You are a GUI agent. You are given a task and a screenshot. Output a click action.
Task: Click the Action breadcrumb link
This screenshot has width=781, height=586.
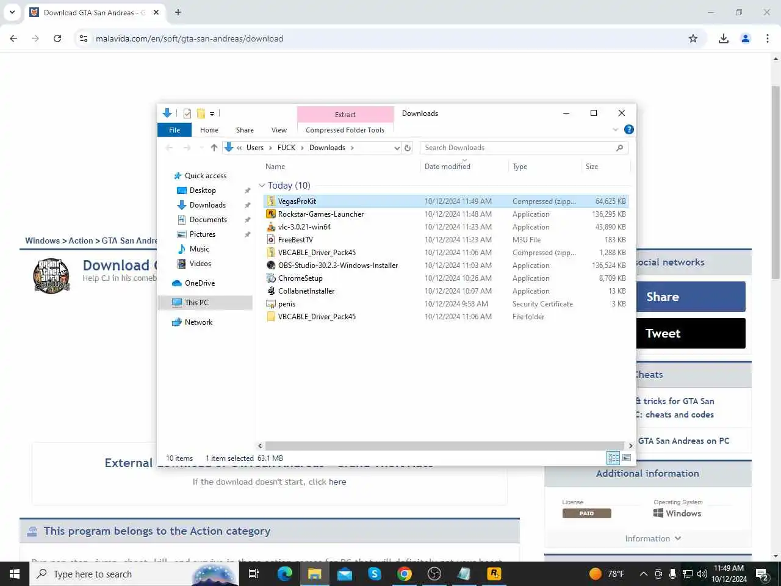click(81, 241)
